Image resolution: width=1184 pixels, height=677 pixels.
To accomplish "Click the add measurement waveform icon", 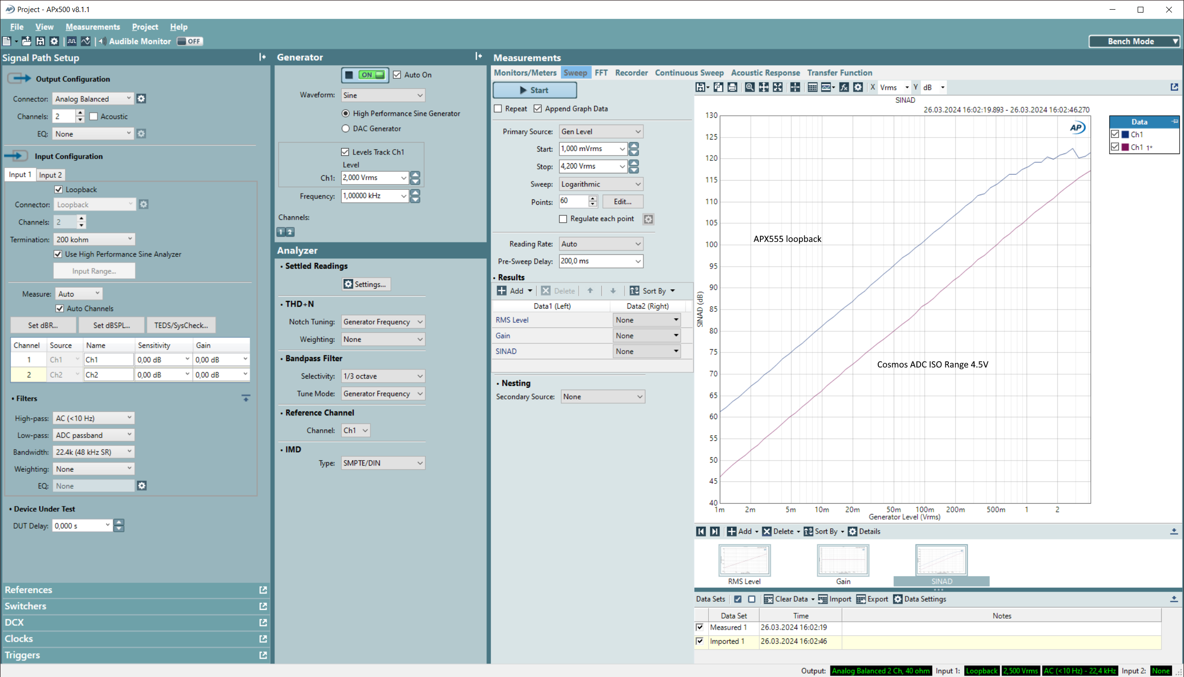I will tap(86, 42).
